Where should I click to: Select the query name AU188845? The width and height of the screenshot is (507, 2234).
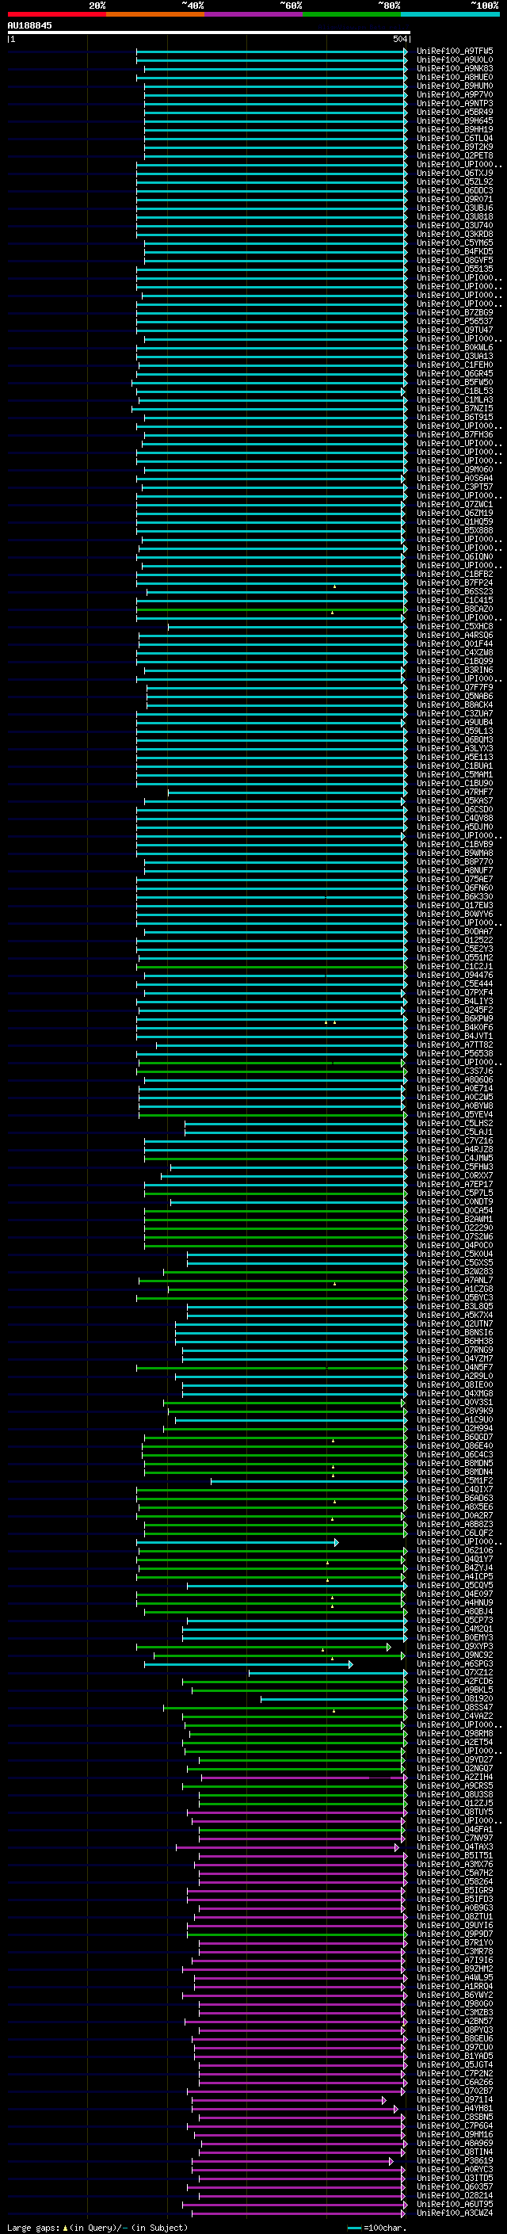[29, 26]
